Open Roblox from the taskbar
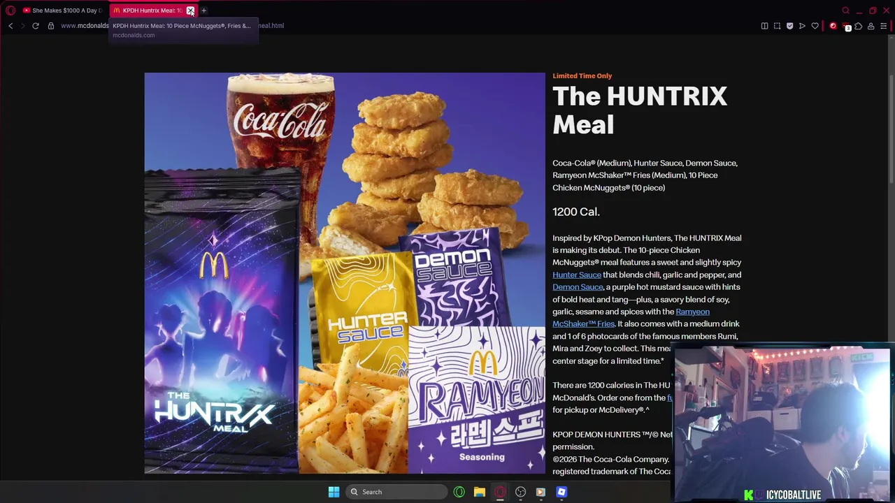Screen dimensions: 895x503 [561, 492]
